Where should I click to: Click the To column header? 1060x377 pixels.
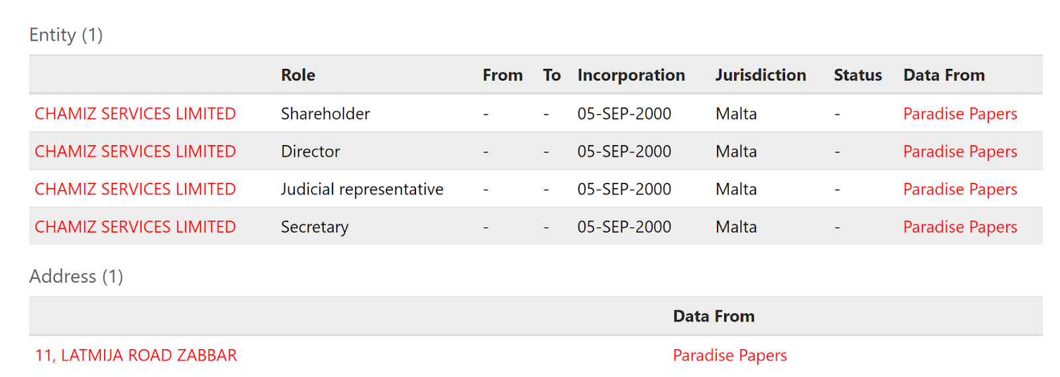[552, 75]
